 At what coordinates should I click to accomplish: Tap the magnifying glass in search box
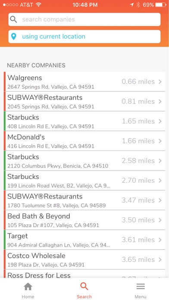point(14,19)
